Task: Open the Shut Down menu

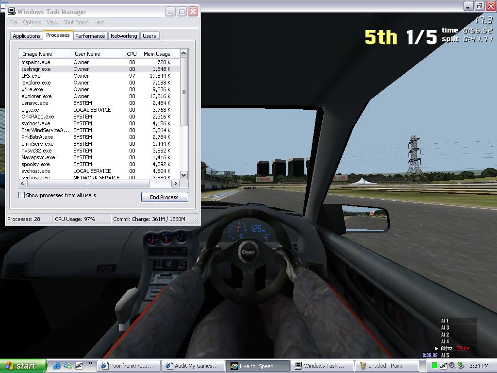Action: pos(76,22)
